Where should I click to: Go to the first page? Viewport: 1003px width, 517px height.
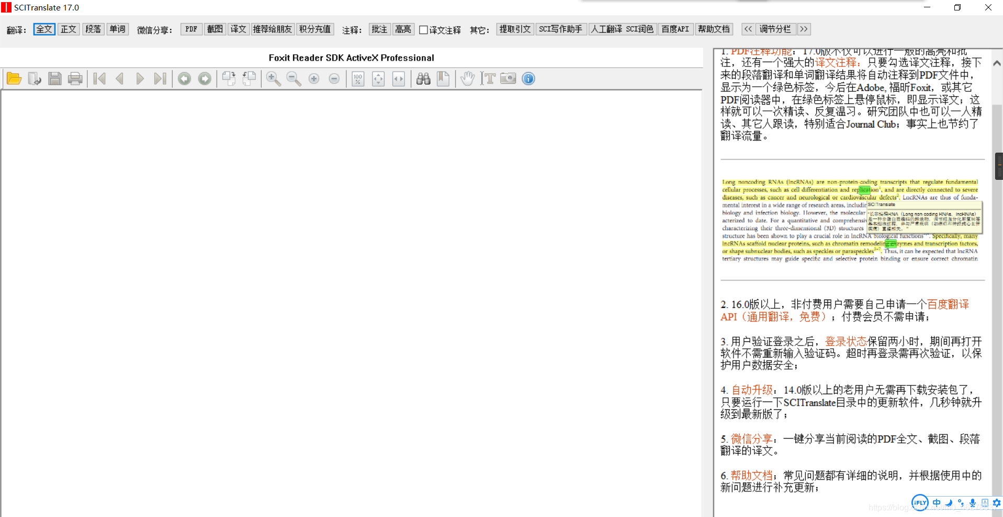99,79
